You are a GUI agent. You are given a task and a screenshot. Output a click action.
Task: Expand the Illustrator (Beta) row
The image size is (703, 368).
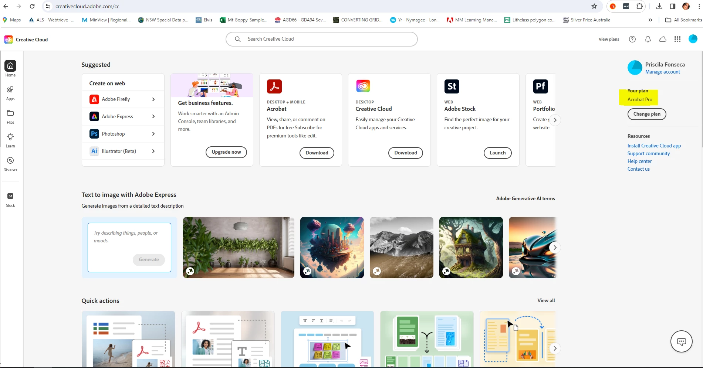coord(123,151)
